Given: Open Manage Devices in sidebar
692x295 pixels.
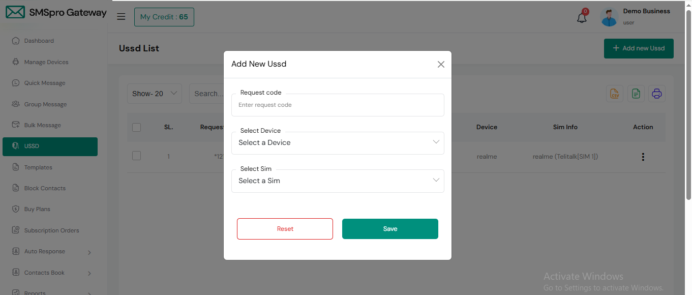Looking at the screenshot, I should (46, 62).
